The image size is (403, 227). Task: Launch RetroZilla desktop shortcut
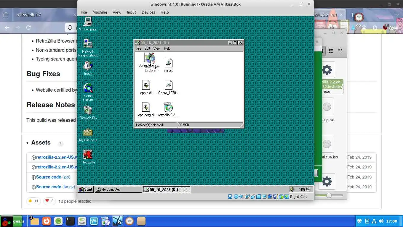[88, 157]
